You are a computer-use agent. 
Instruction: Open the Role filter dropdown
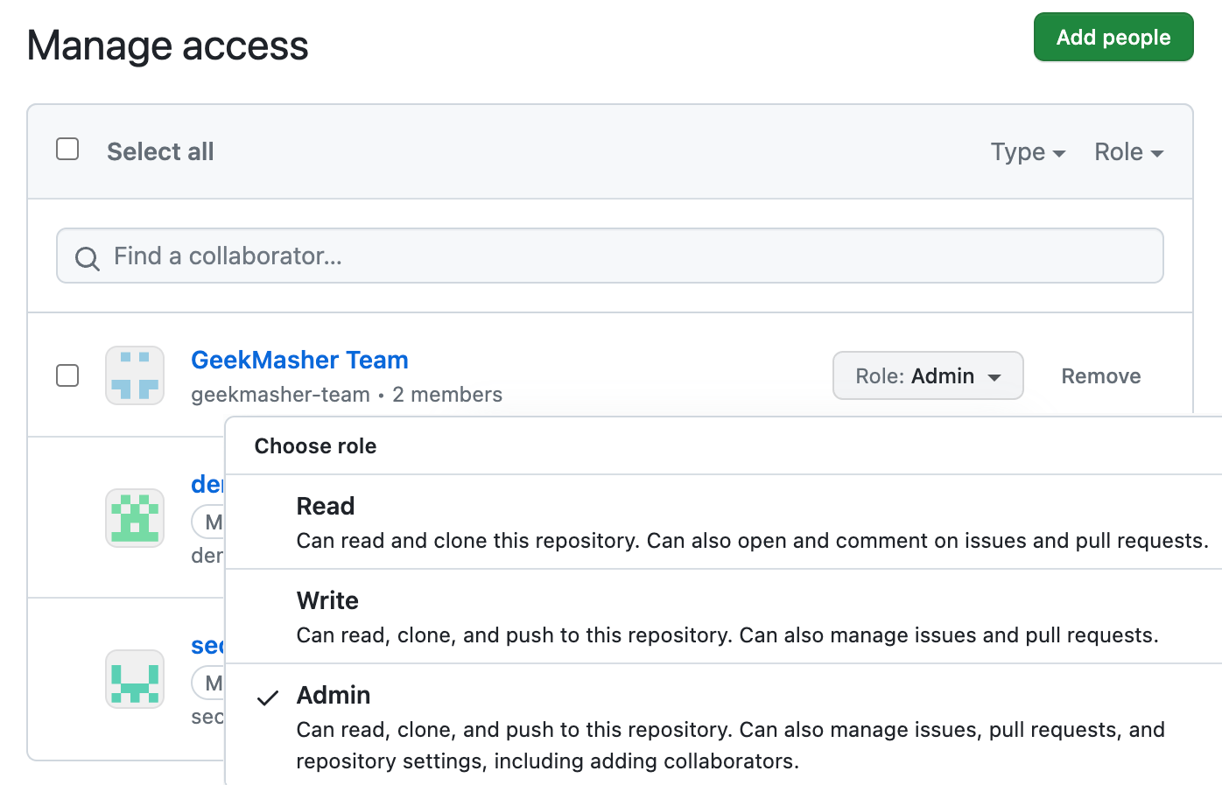coord(1127,151)
